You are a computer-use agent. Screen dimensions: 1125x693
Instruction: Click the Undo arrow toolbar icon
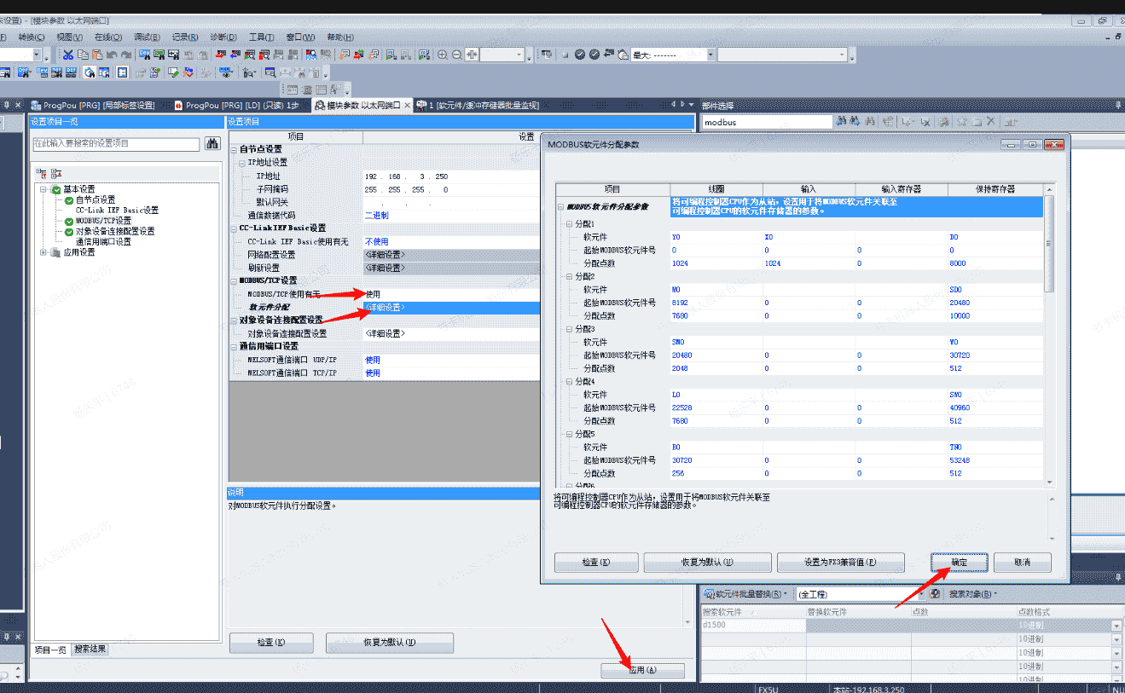click(112, 55)
